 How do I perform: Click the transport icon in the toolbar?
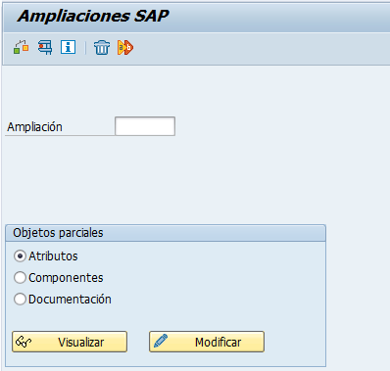(45, 47)
